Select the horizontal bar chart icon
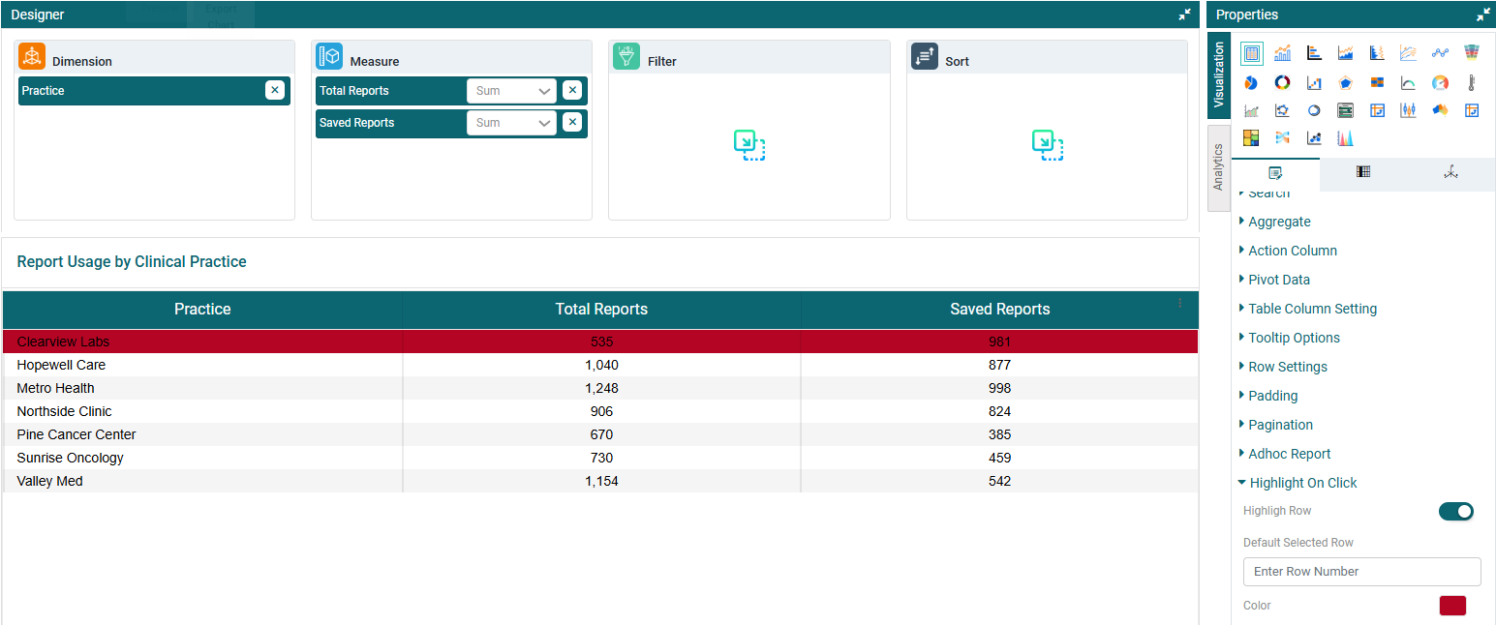This screenshot has width=1496, height=625. click(1314, 53)
